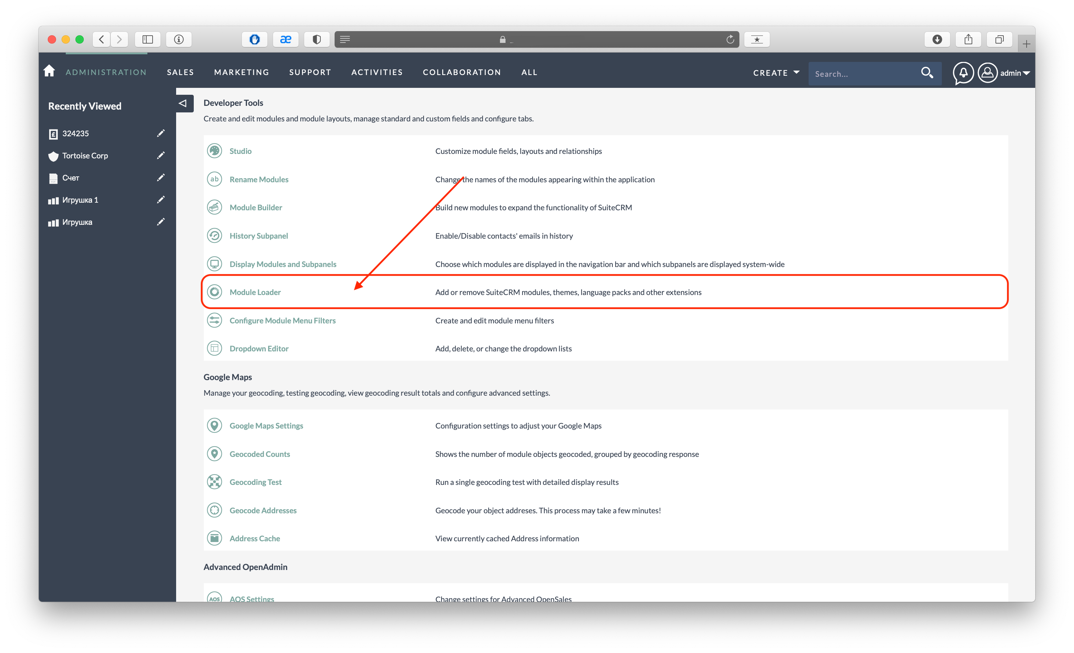Open the ADMINISTRATION menu
The image size is (1074, 653).
(x=106, y=72)
